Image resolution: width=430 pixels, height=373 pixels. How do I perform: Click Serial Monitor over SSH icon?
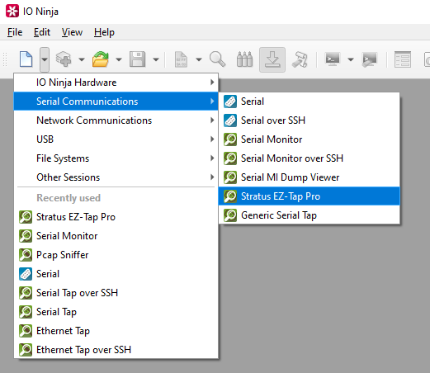230,158
